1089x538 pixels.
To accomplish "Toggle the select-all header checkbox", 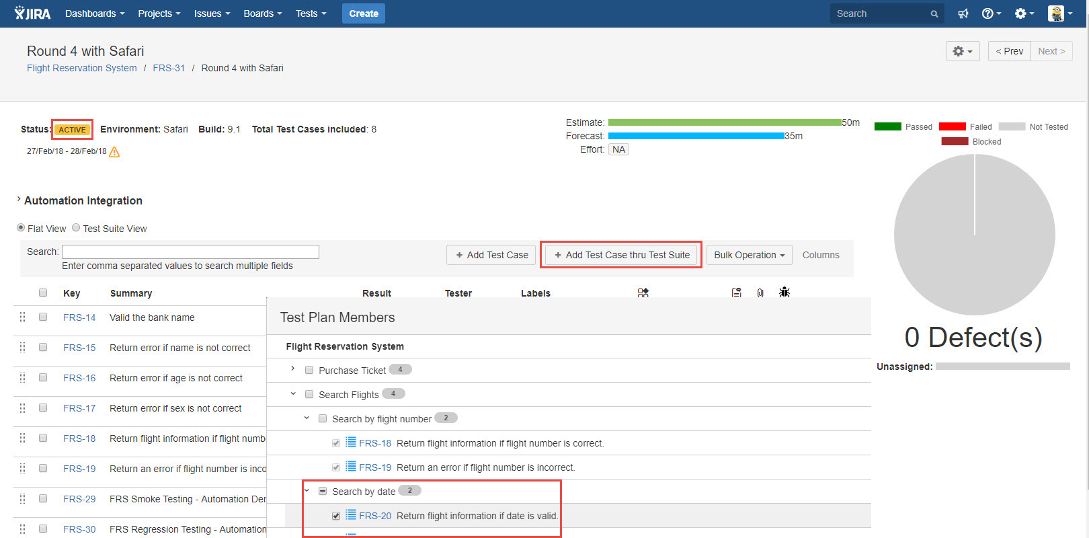I will pos(43,293).
